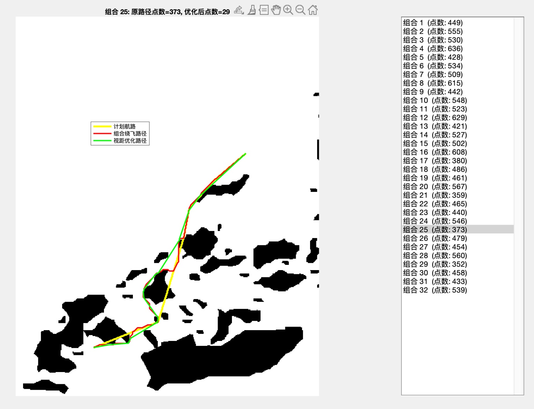
Task: Select 组合 21 (点数: 359) item
Action: click(x=435, y=195)
